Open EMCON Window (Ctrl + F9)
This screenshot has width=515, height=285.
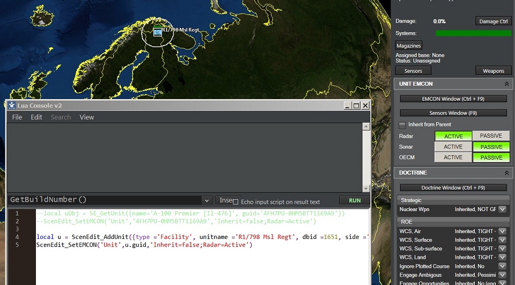(x=453, y=99)
